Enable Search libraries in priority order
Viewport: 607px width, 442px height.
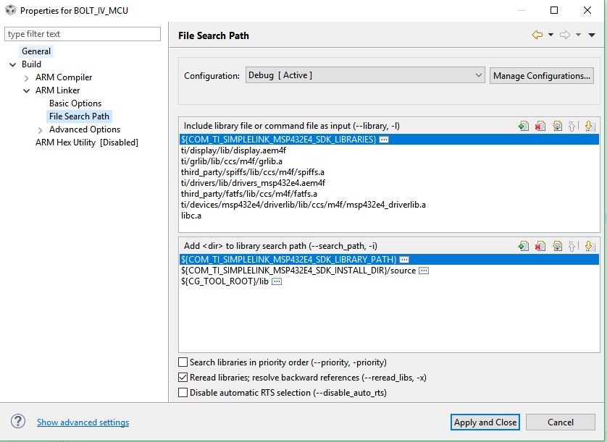point(183,362)
